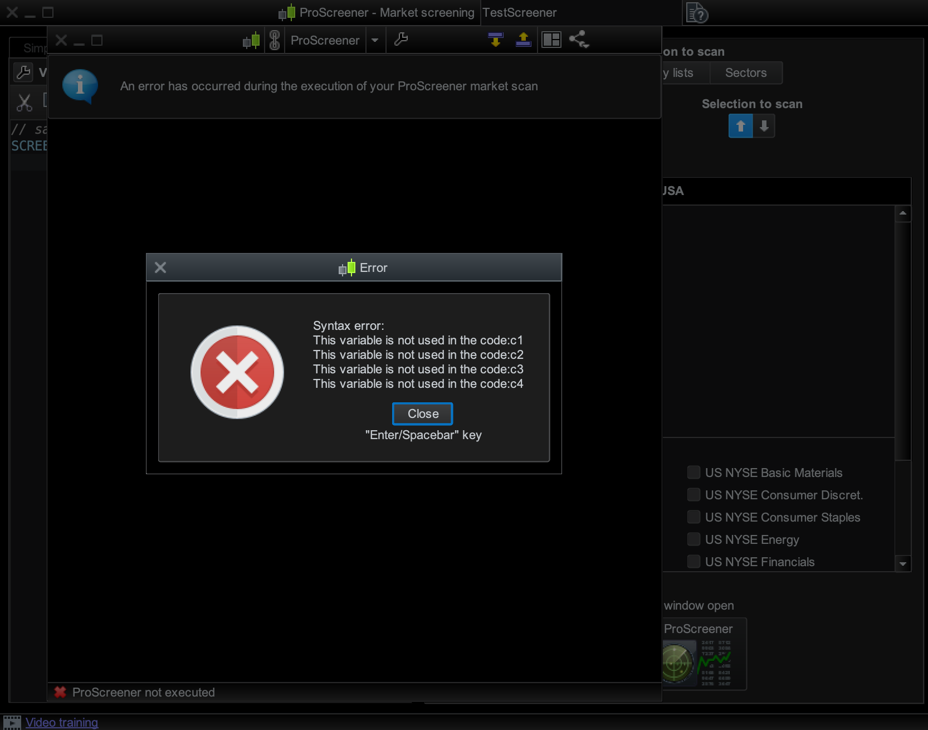Click the "code:c4" error line
Image resolution: width=928 pixels, height=730 pixels.
pos(418,383)
